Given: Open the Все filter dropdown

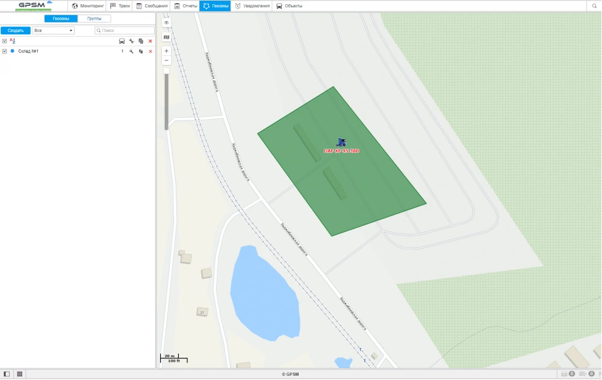Looking at the screenshot, I should [54, 30].
